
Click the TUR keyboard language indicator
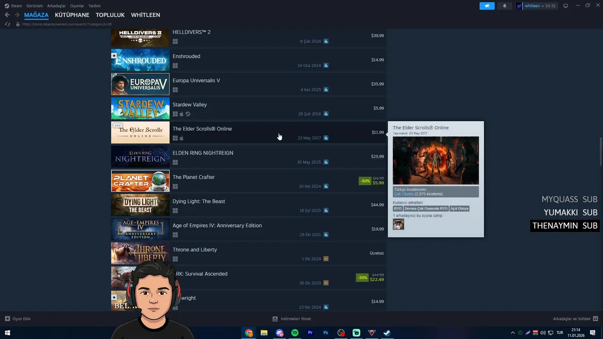(560, 333)
